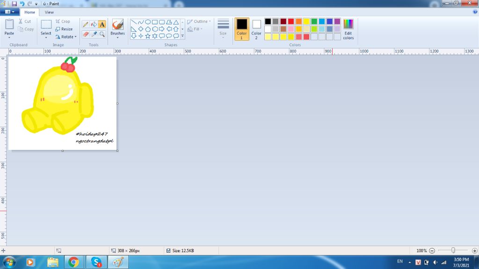Click the Undo arrow in title bar
Image resolution: width=479 pixels, height=269 pixels.
point(22,4)
